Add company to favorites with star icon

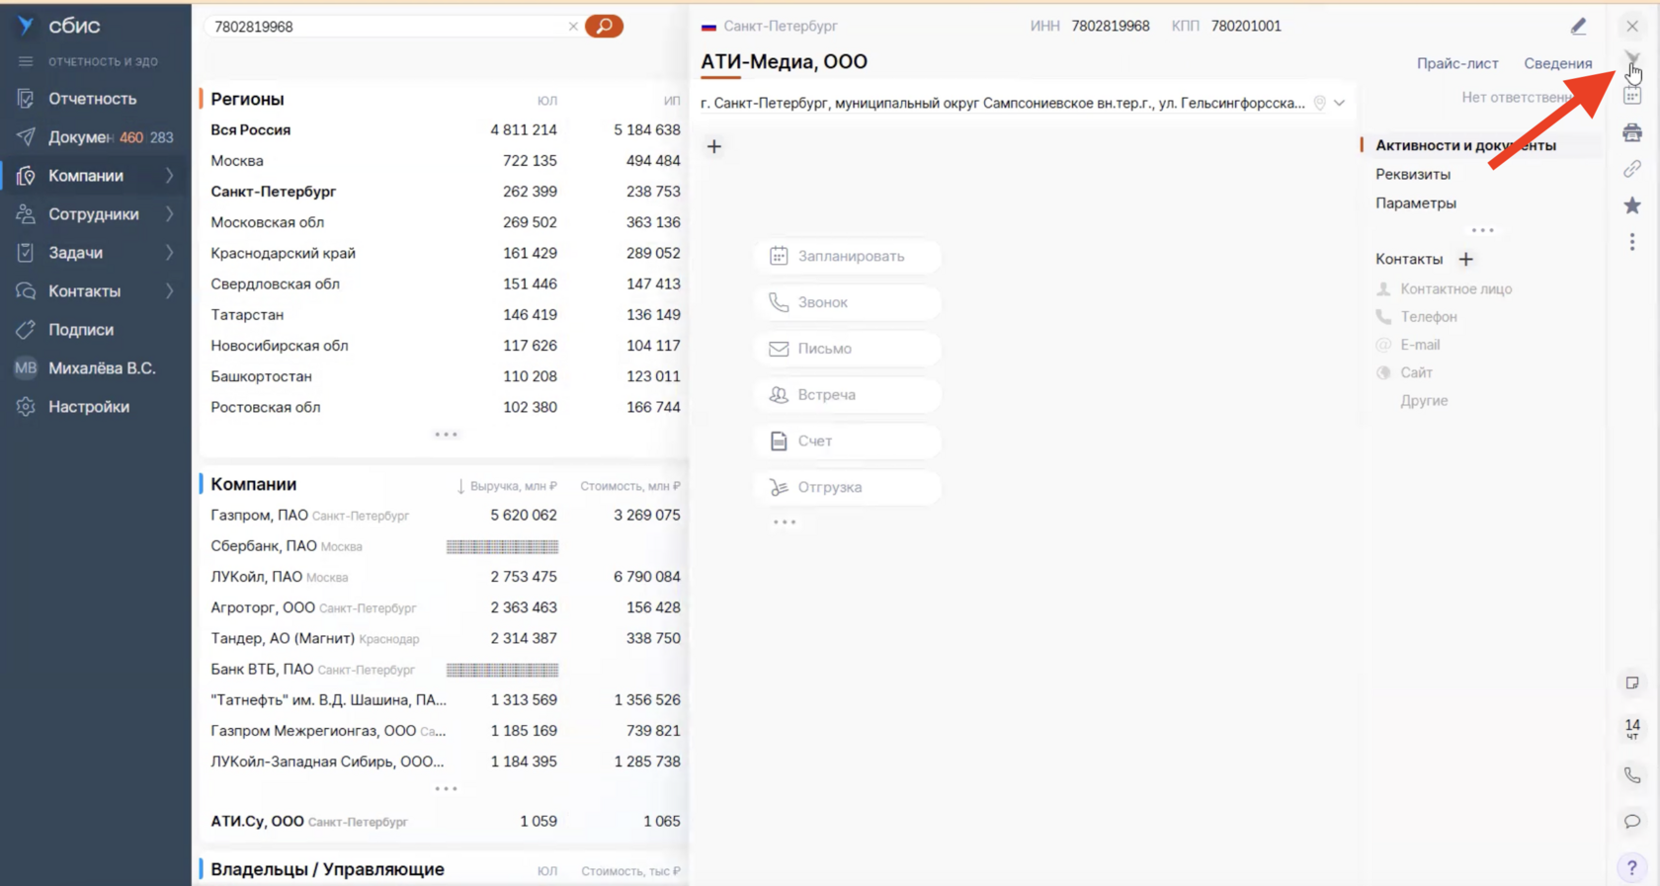coord(1632,205)
